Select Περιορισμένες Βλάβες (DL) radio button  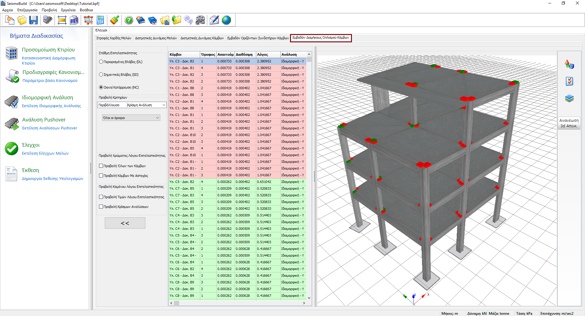[101, 62]
